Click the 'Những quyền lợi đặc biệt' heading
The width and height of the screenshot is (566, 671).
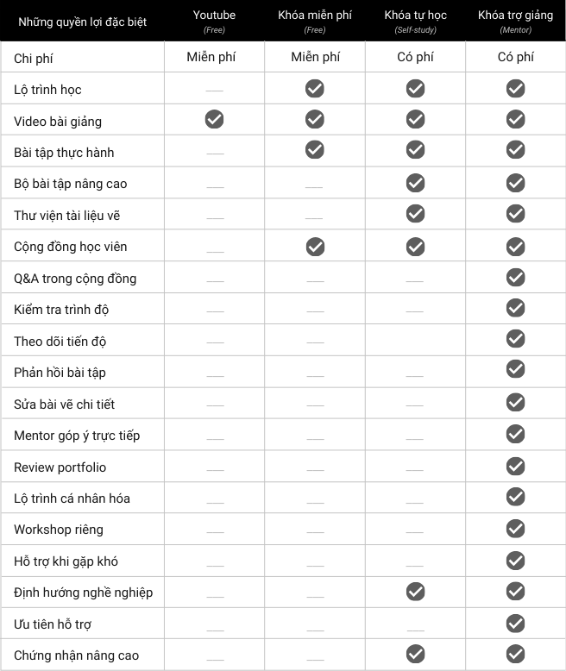coord(82,22)
